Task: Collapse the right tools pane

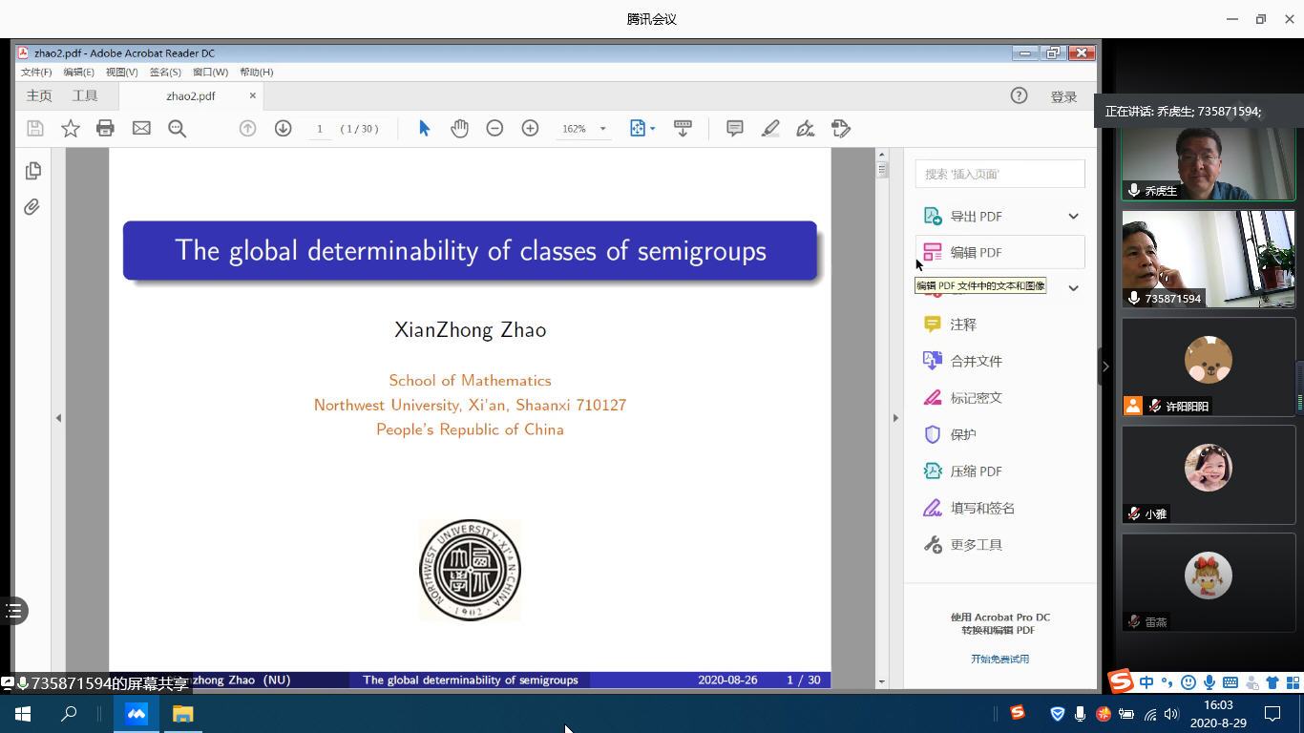Action: click(x=895, y=417)
